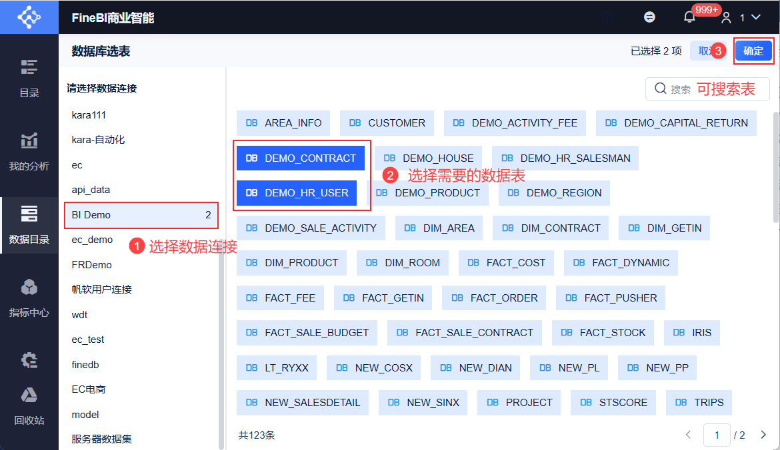Select the DIM_PRODUCT table
The width and height of the screenshot is (780, 450).
point(291,263)
